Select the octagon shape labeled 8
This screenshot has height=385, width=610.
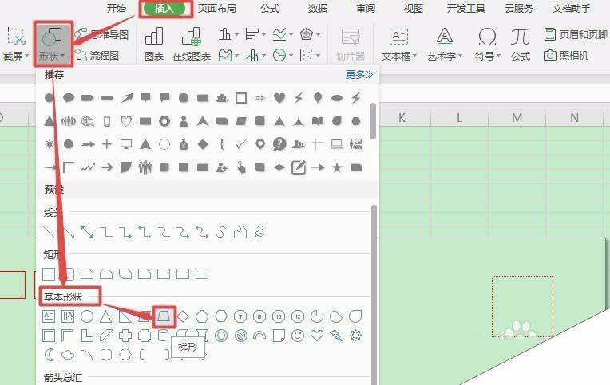pyautogui.click(x=259, y=316)
